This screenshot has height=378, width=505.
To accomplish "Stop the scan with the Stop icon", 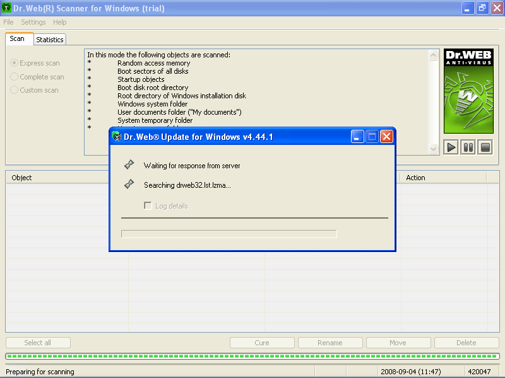I will tap(484, 147).
